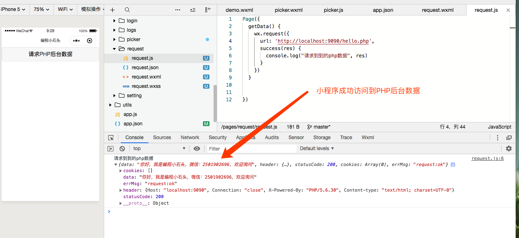Expand the header object in console output
Screen dimensions: 519x238
[x=120, y=190]
